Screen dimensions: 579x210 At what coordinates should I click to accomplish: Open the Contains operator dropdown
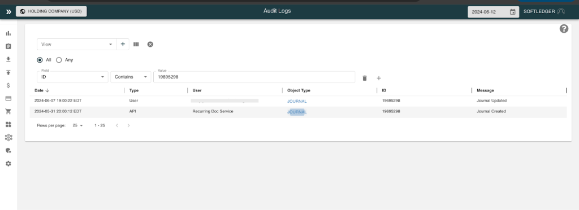coord(131,77)
